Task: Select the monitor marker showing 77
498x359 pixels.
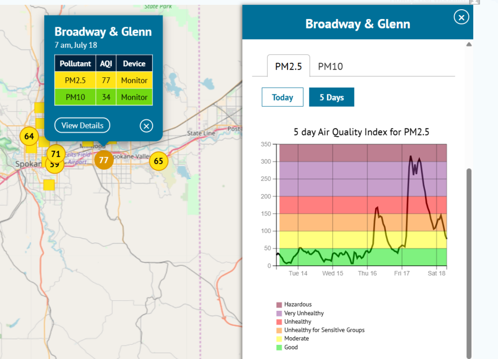Action: [x=104, y=160]
